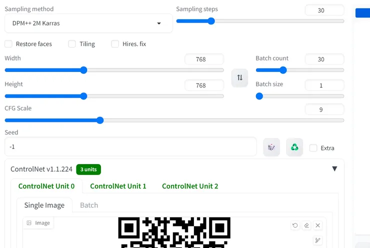Image resolution: width=370 pixels, height=248 pixels.
Task: Click the Batch count slider handle
Action: tap(283, 70)
